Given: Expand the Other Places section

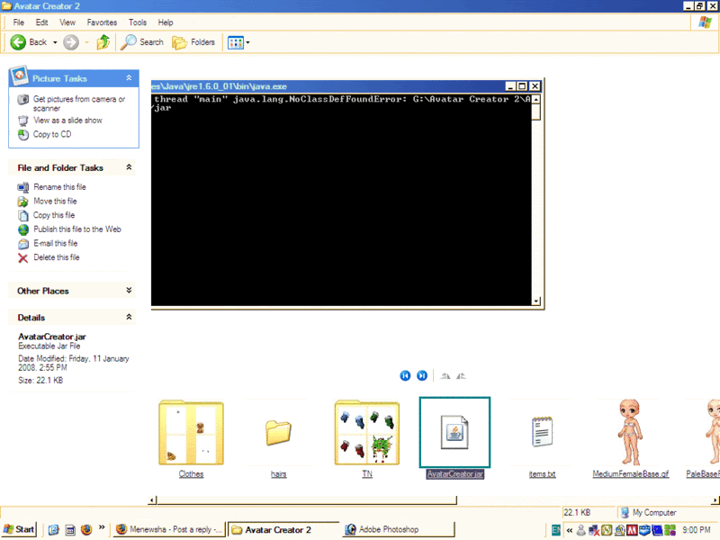Looking at the screenshot, I should [129, 290].
